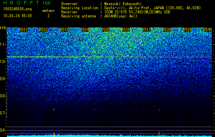The image size is (215, 137).
Task: Click the Receiving Location field label
Action: (x=80, y=8)
